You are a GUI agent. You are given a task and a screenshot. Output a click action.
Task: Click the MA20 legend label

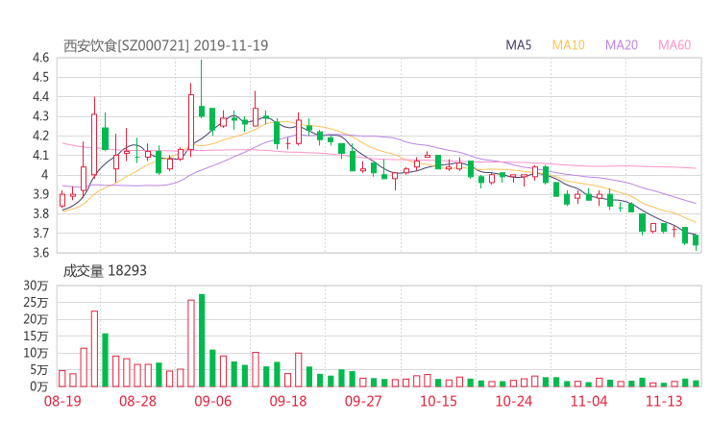[x=622, y=45]
